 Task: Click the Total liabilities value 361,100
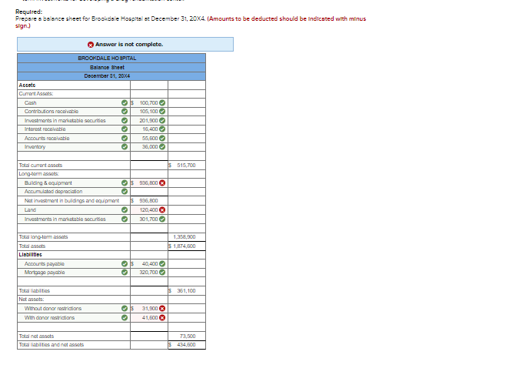point(186,291)
